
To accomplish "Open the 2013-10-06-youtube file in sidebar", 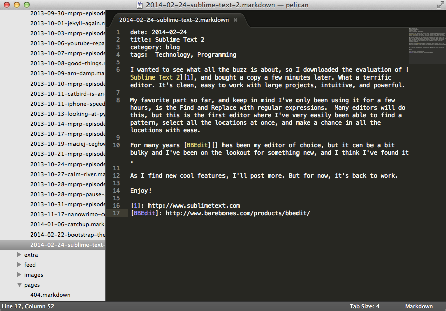I will (67, 43).
